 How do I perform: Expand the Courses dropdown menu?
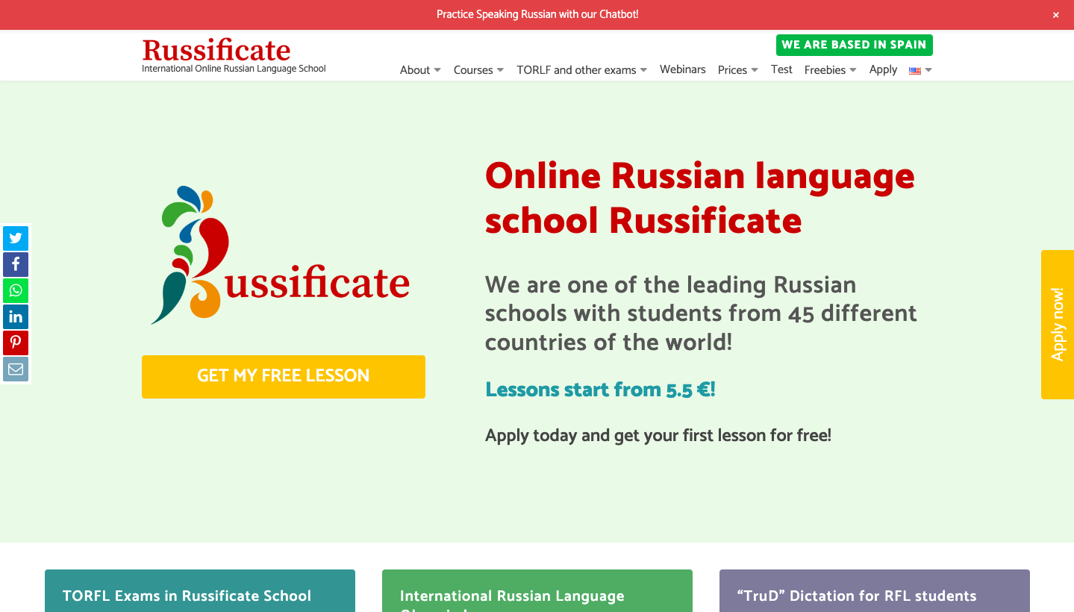pyautogui.click(x=478, y=70)
